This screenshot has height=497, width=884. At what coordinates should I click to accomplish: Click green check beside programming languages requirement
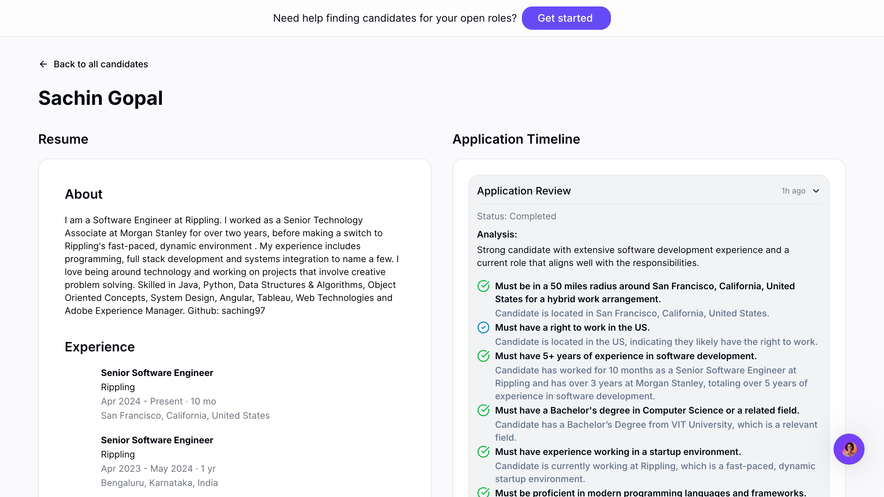pos(483,492)
